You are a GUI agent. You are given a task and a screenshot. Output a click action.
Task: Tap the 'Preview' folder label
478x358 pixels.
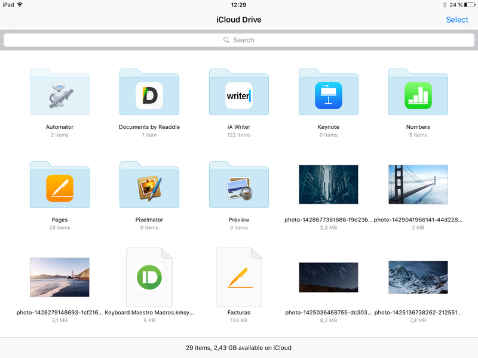tap(239, 220)
